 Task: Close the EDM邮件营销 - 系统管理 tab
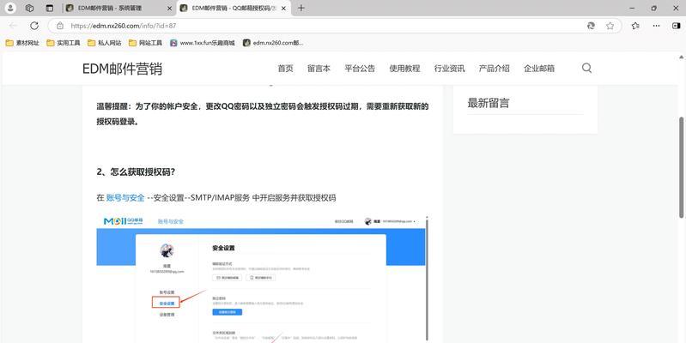[170, 9]
